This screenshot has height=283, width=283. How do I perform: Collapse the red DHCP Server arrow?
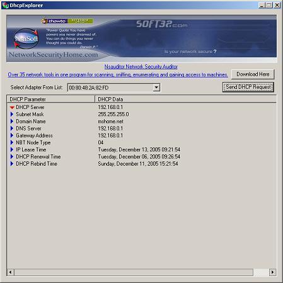pos(12,107)
